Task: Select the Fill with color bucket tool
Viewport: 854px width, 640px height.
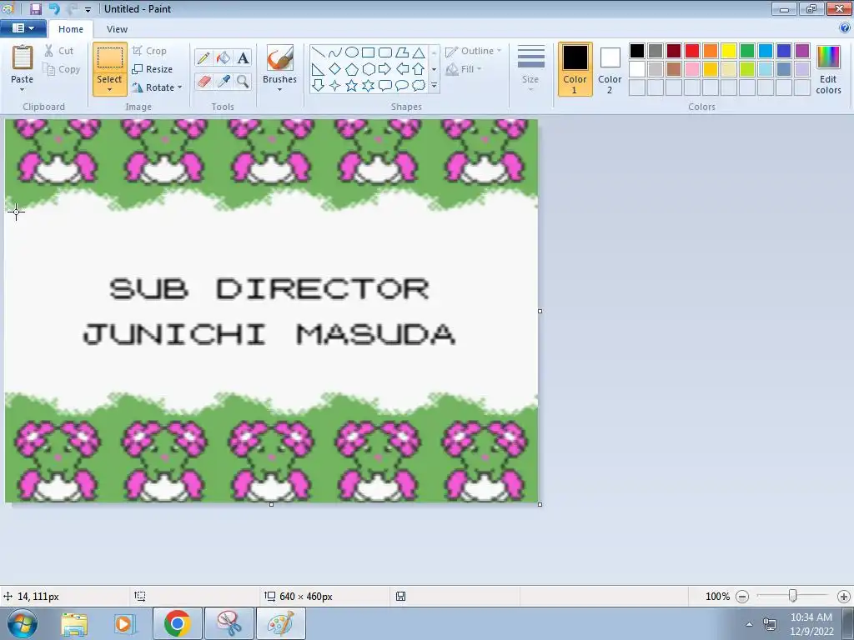Action: coord(224,57)
